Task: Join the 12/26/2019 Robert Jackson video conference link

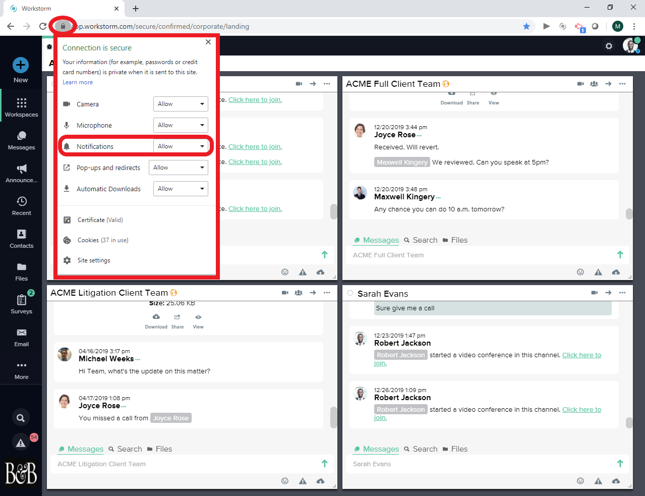Action: click(581, 410)
